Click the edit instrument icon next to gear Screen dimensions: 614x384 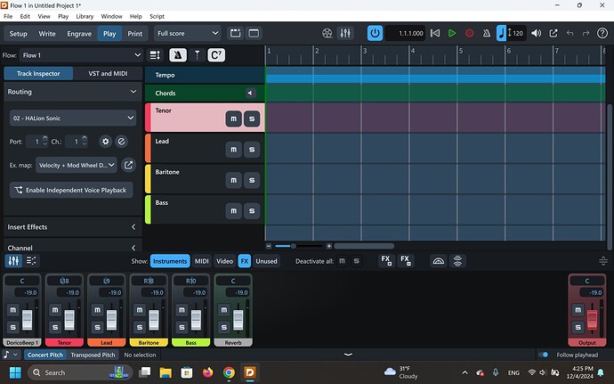tap(121, 141)
